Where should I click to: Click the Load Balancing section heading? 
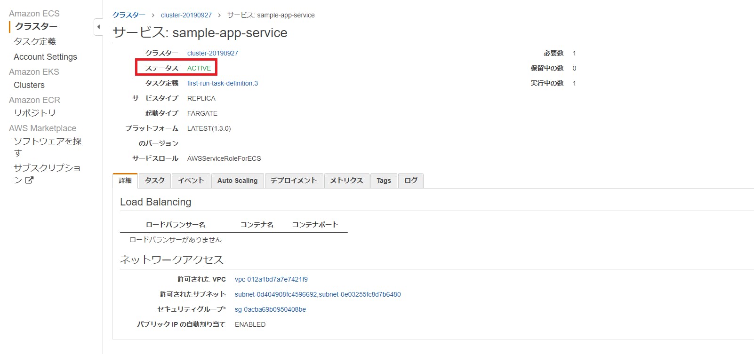click(156, 202)
